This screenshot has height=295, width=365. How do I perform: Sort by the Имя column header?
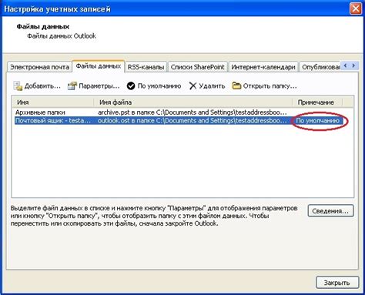[x=52, y=102]
